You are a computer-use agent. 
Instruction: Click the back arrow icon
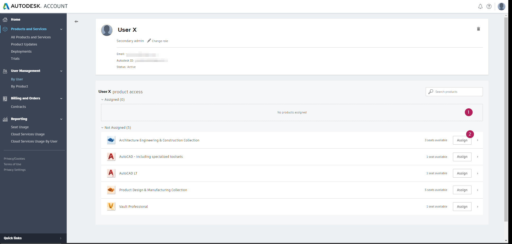76,21
